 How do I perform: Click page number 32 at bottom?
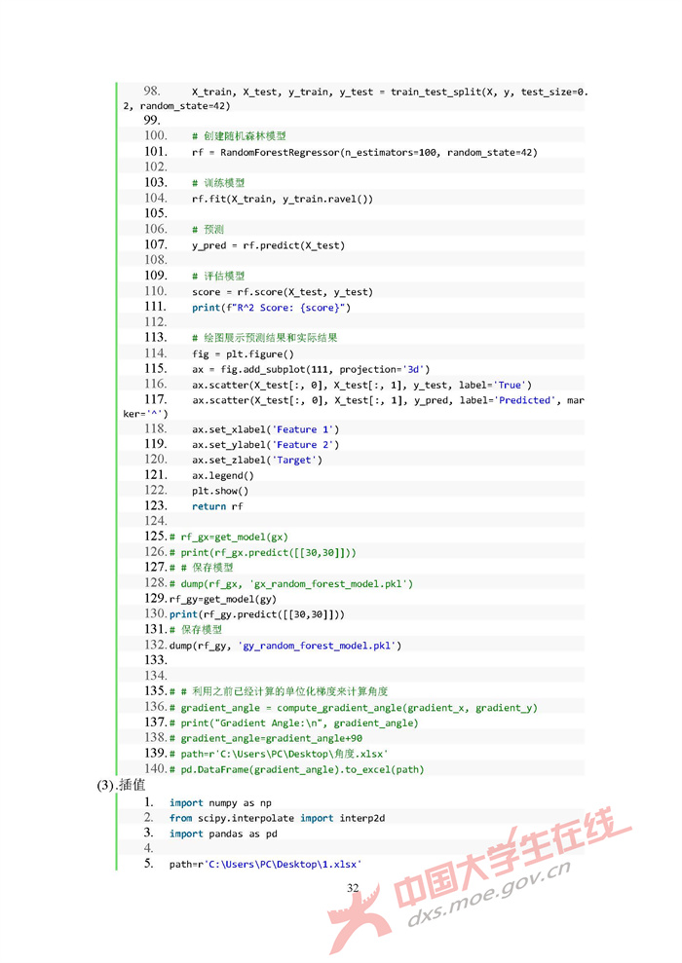coord(353,888)
